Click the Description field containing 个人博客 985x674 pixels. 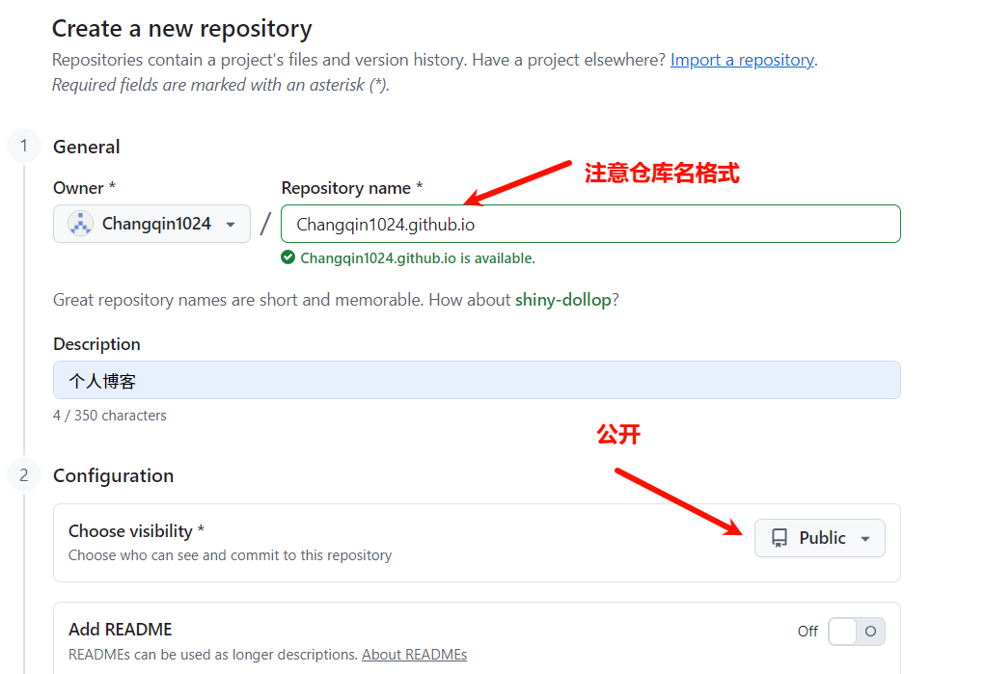pyautogui.click(x=477, y=379)
